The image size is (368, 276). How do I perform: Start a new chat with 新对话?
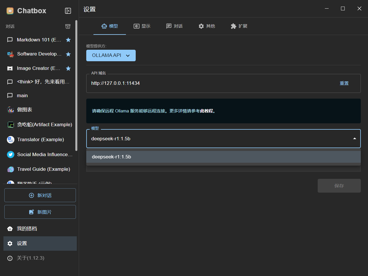(x=40, y=195)
